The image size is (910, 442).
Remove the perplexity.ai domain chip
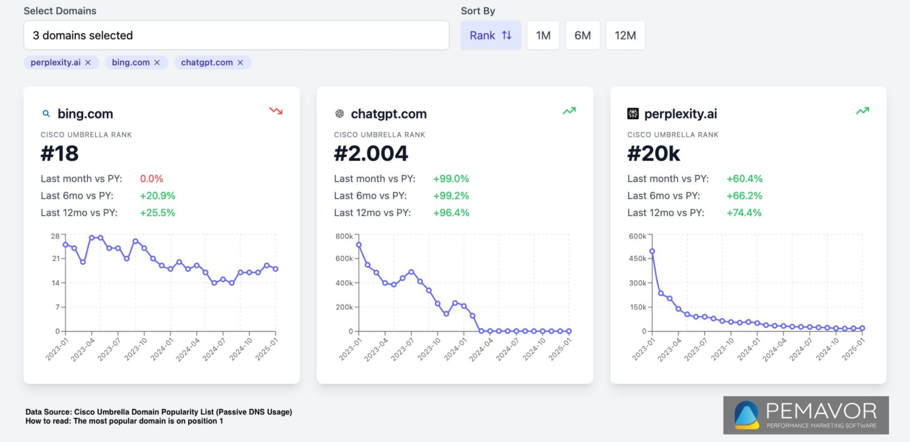click(x=88, y=63)
